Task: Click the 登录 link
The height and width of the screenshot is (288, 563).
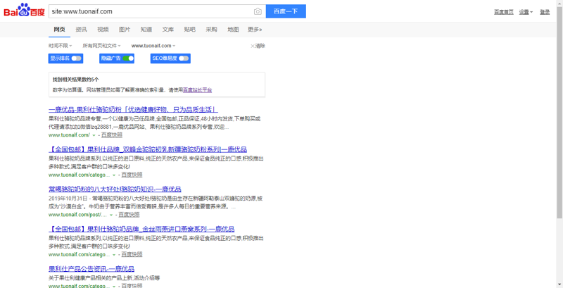Action: click(x=545, y=12)
